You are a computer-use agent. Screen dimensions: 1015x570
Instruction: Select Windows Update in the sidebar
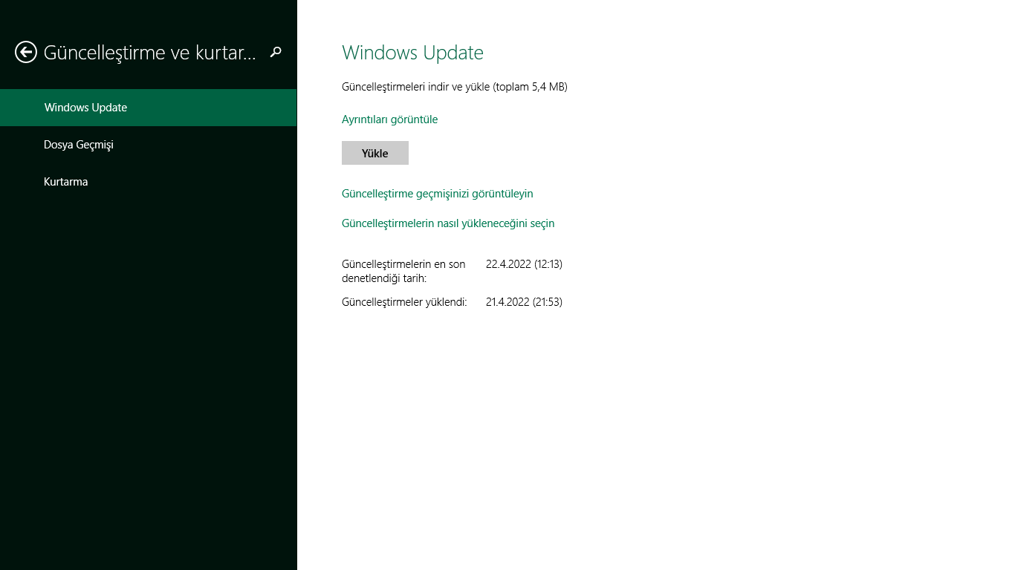(149, 108)
